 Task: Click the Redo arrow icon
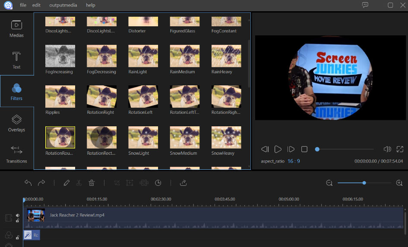(41, 183)
